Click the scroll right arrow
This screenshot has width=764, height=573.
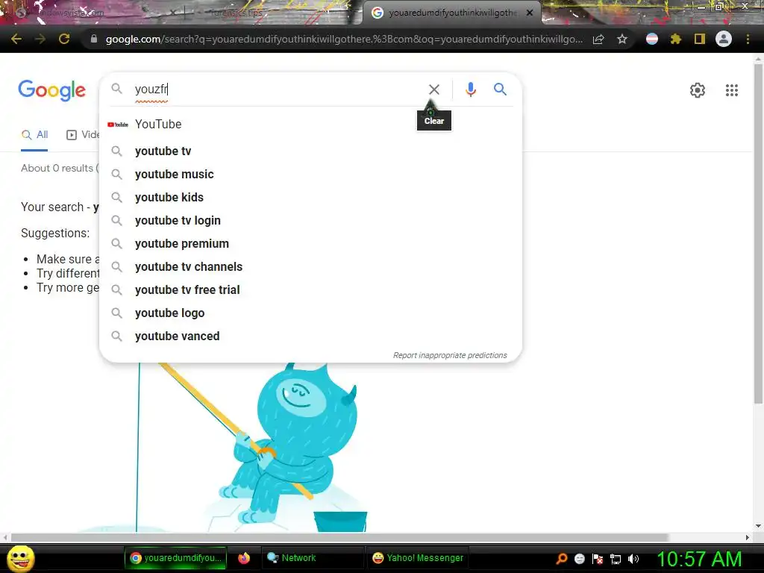[x=748, y=537]
